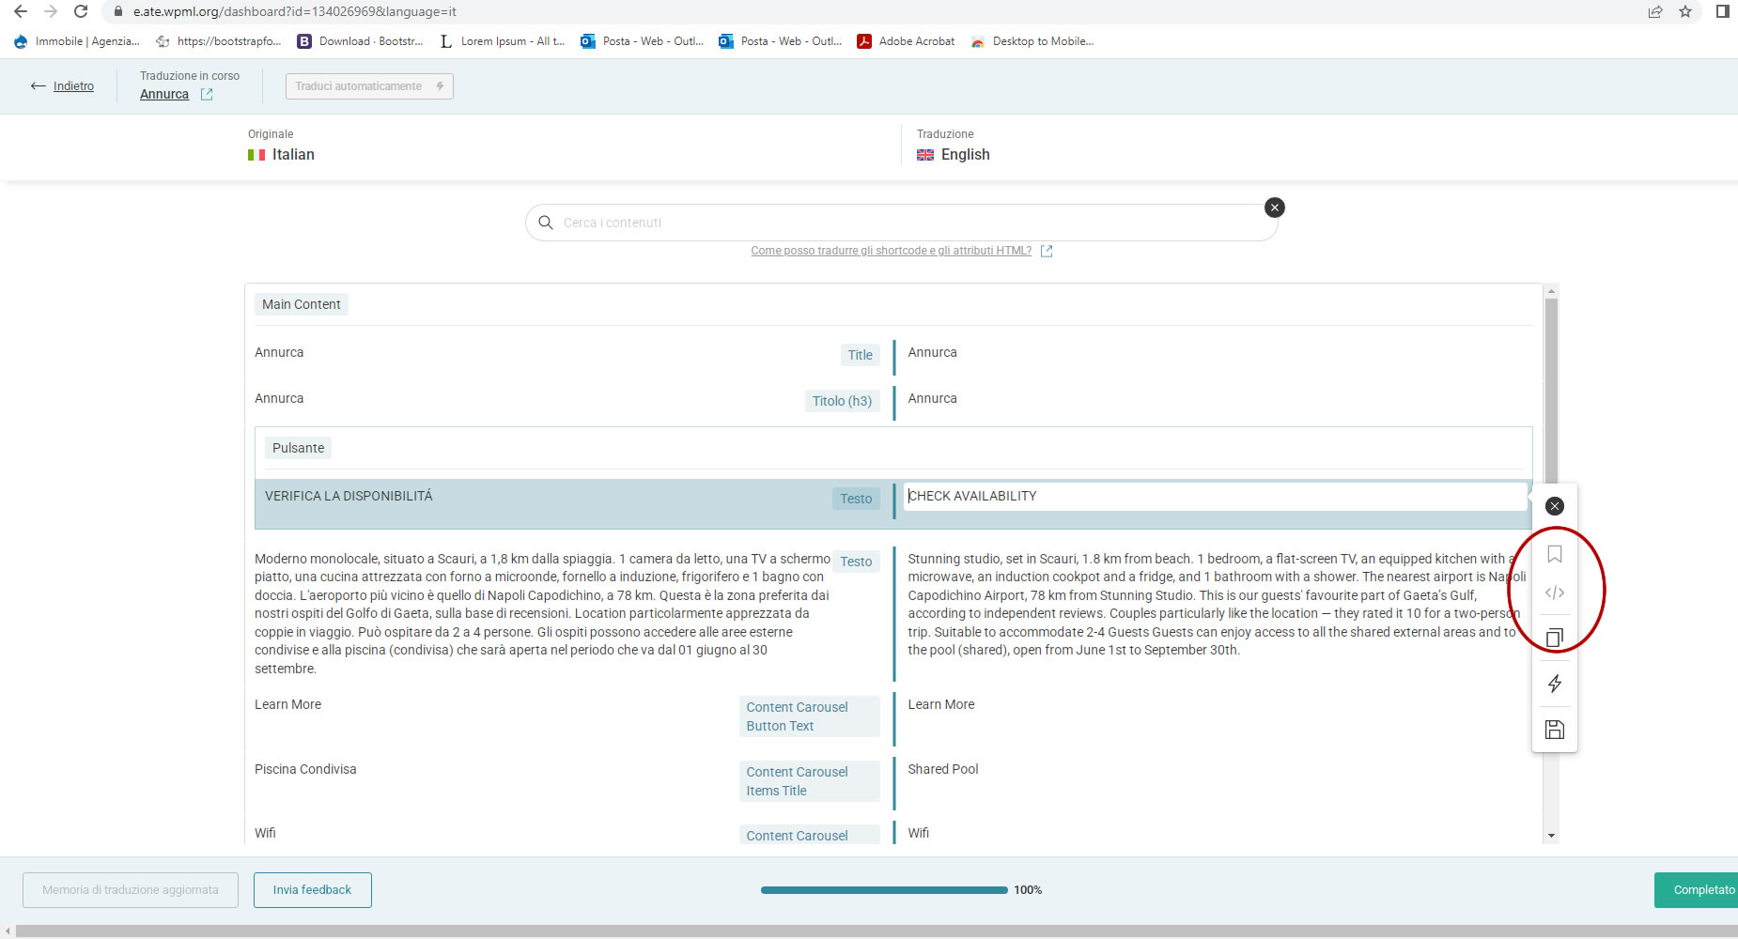Click the CHECK AVAILABILITY translation field
This screenshot has height=939, width=1738.
[x=1212, y=497]
